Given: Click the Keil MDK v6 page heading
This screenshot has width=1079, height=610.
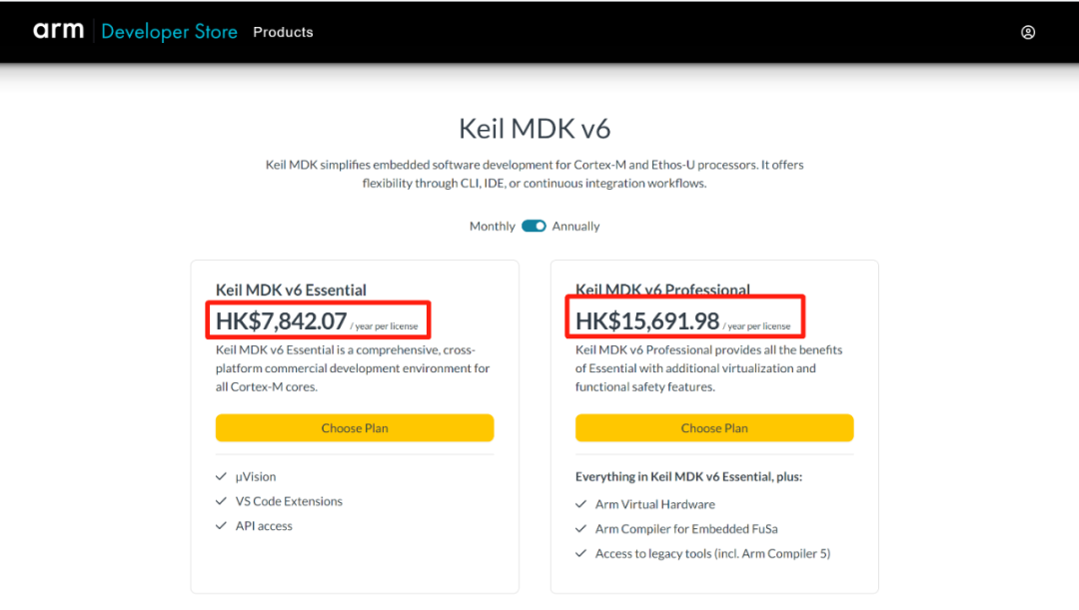Looking at the screenshot, I should click(x=535, y=129).
